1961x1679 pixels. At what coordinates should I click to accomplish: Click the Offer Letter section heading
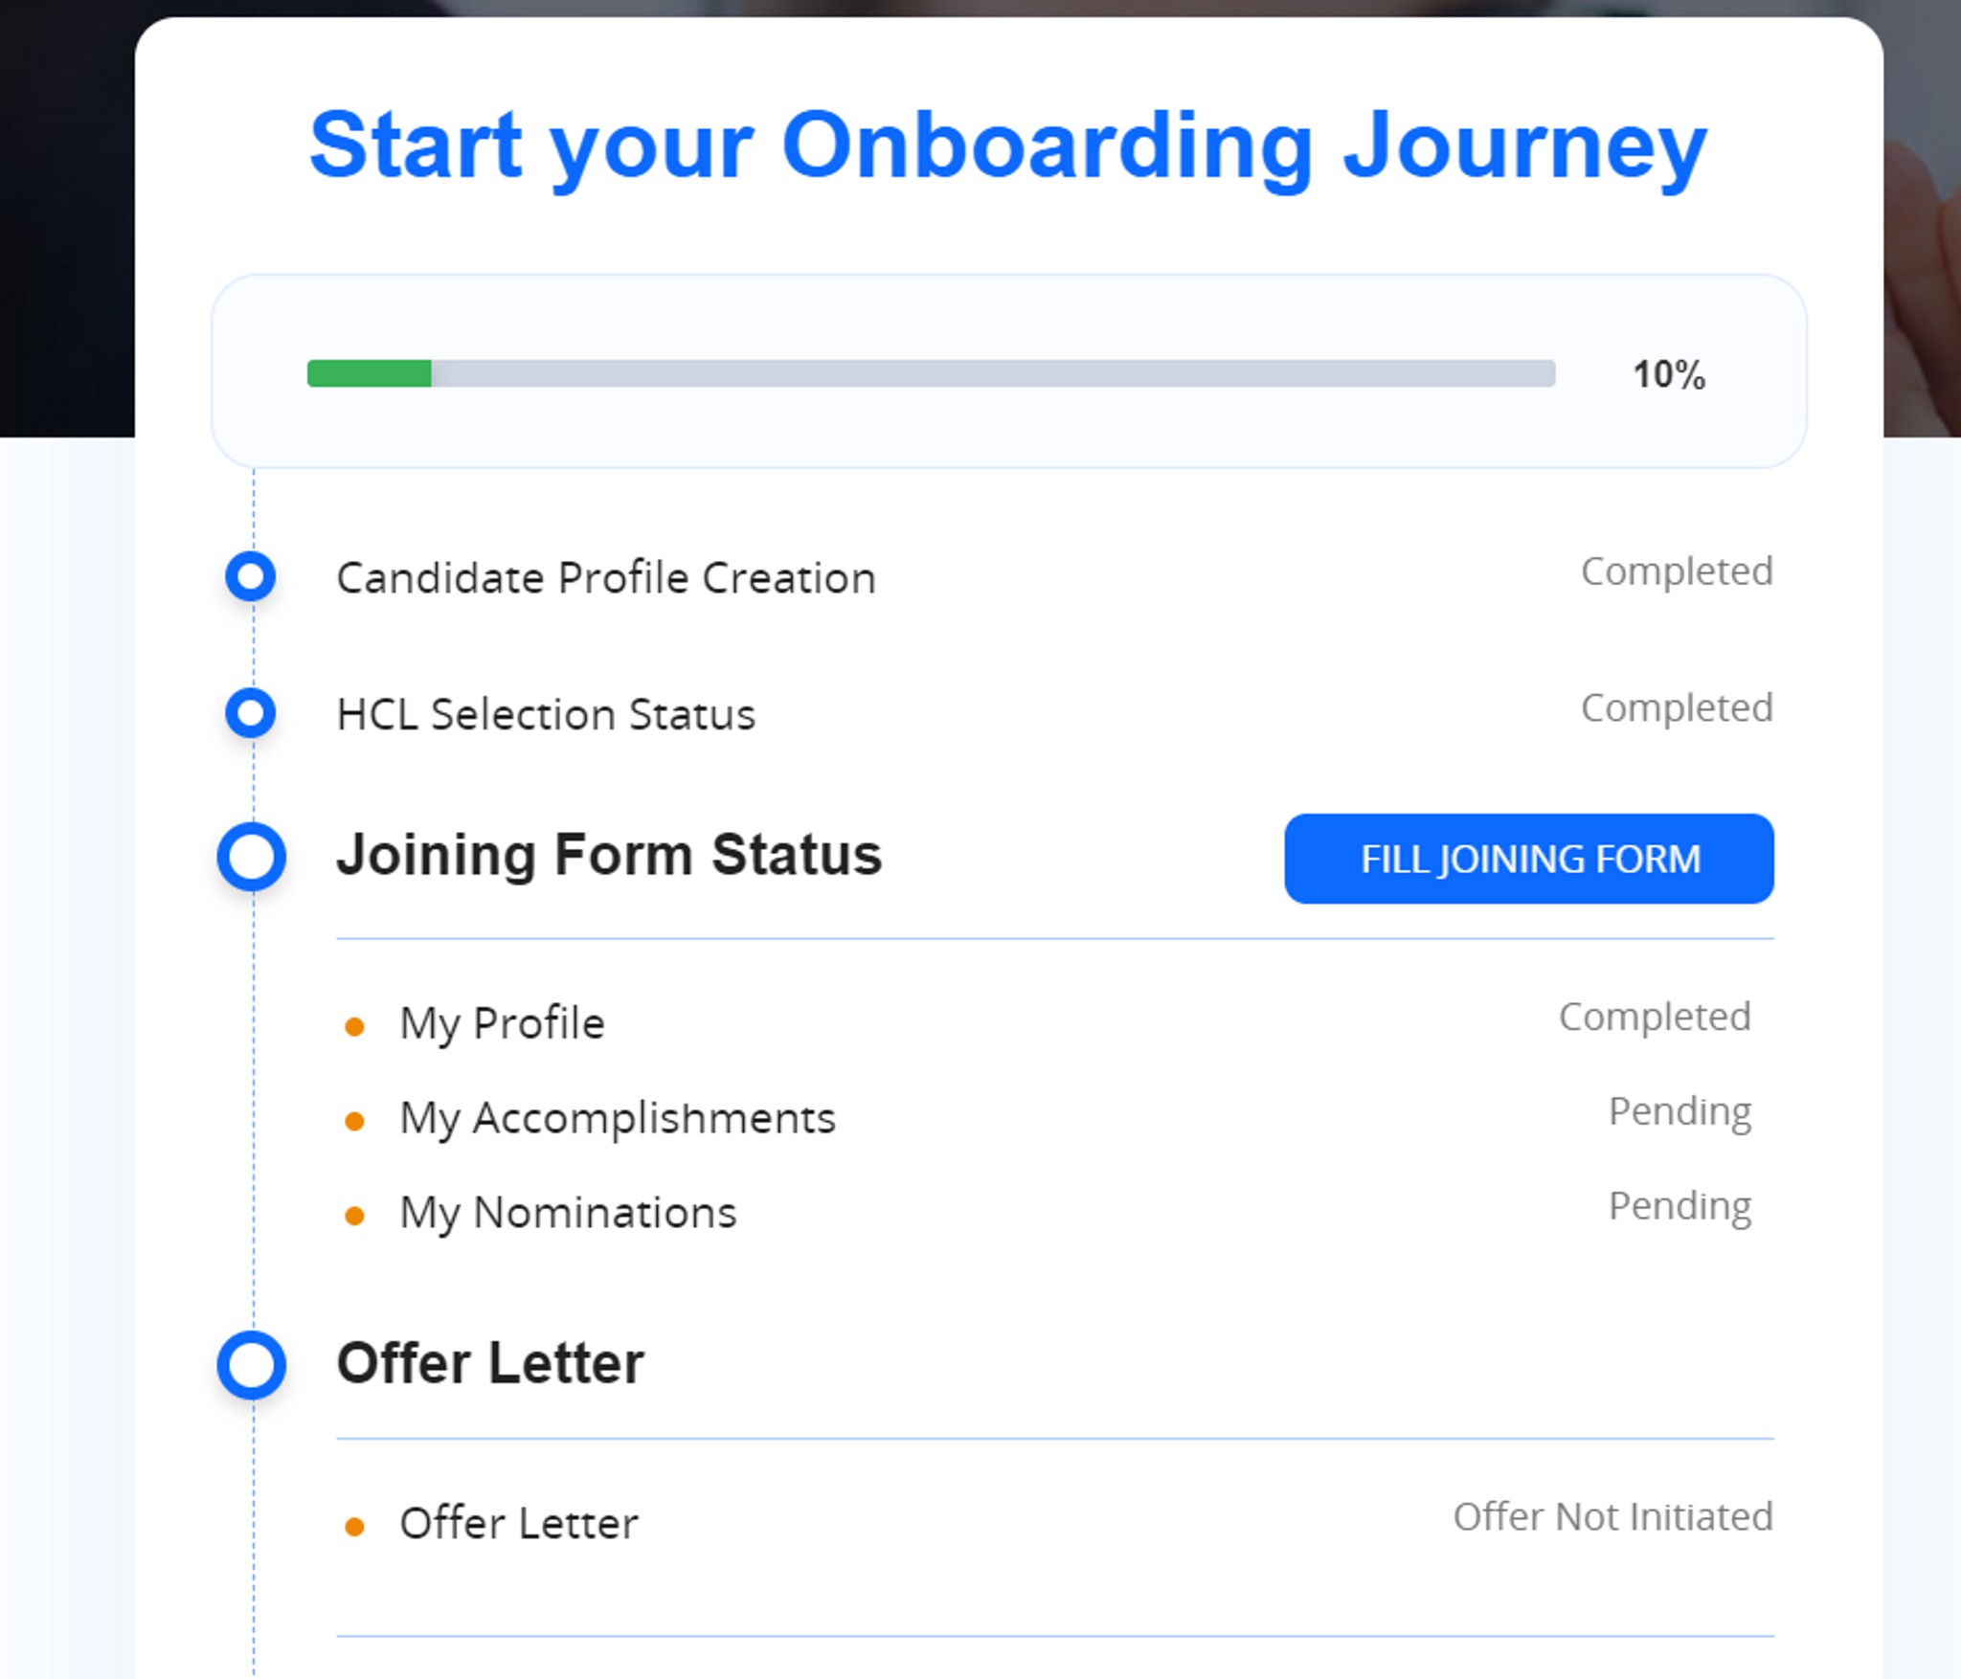pos(490,1363)
